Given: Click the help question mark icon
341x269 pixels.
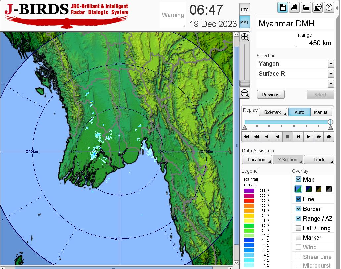Looking at the screenshot, I should click(x=329, y=8).
